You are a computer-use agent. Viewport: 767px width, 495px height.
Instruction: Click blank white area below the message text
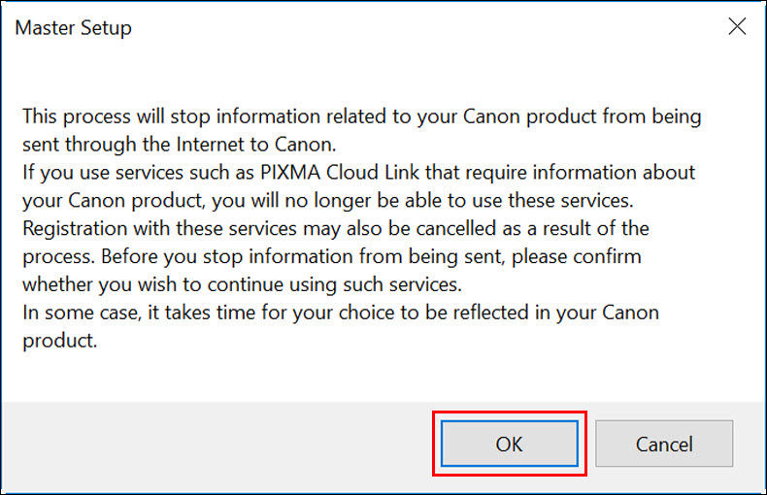[382, 377]
